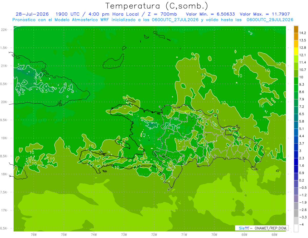
Task: Click the -0.5 value on color legend
Action: click(303, 188)
